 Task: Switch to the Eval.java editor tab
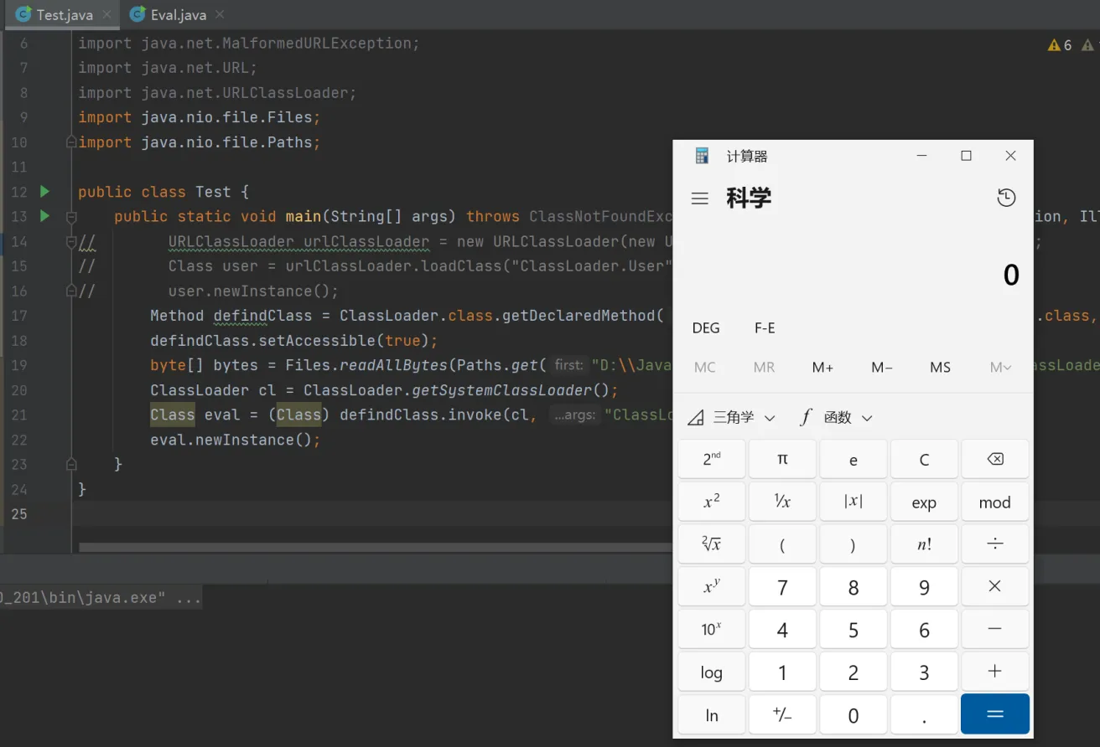click(177, 15)
